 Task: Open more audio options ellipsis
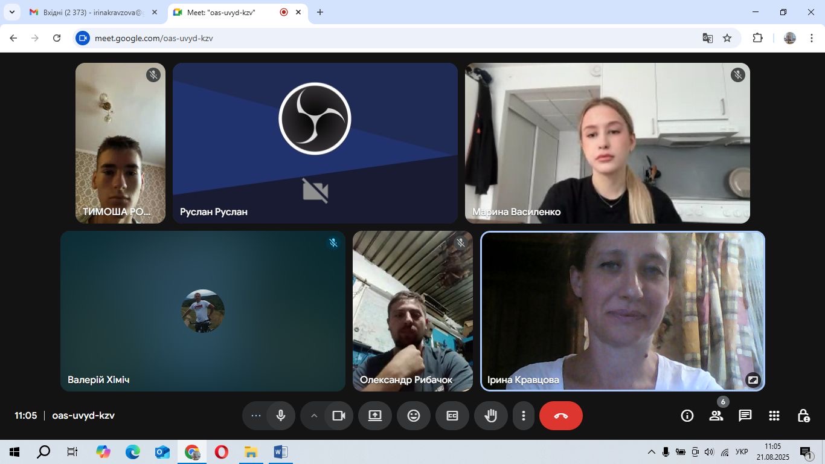coord(255,416)
